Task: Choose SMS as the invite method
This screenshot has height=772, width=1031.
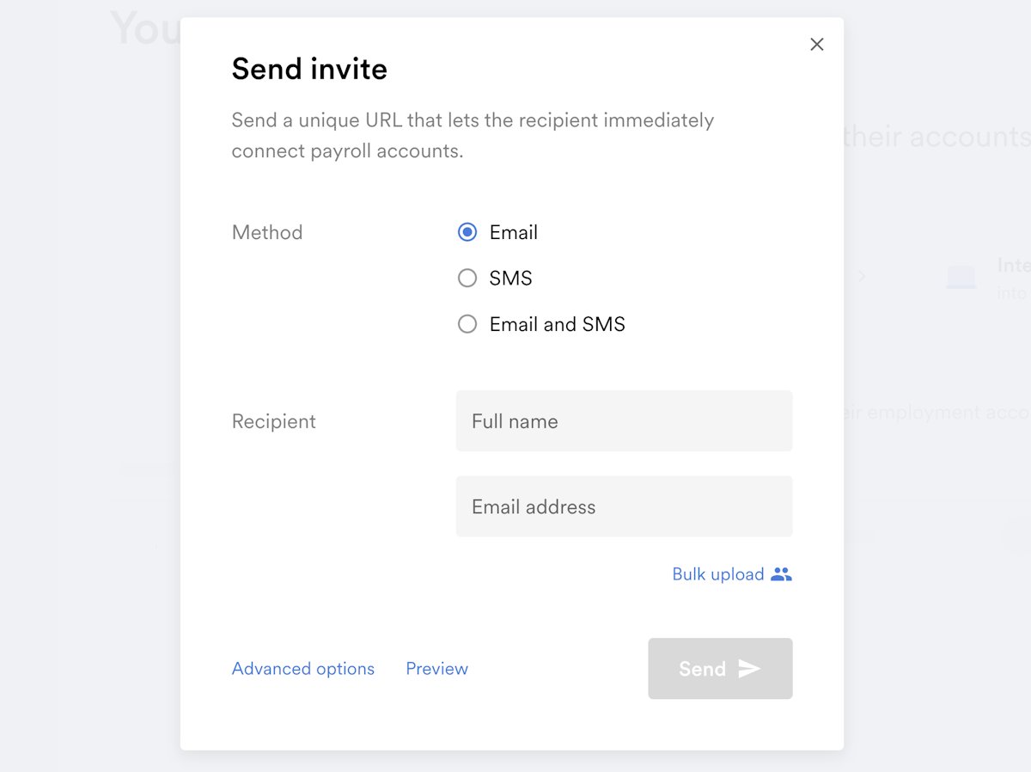Action: (x=467, y=278)
